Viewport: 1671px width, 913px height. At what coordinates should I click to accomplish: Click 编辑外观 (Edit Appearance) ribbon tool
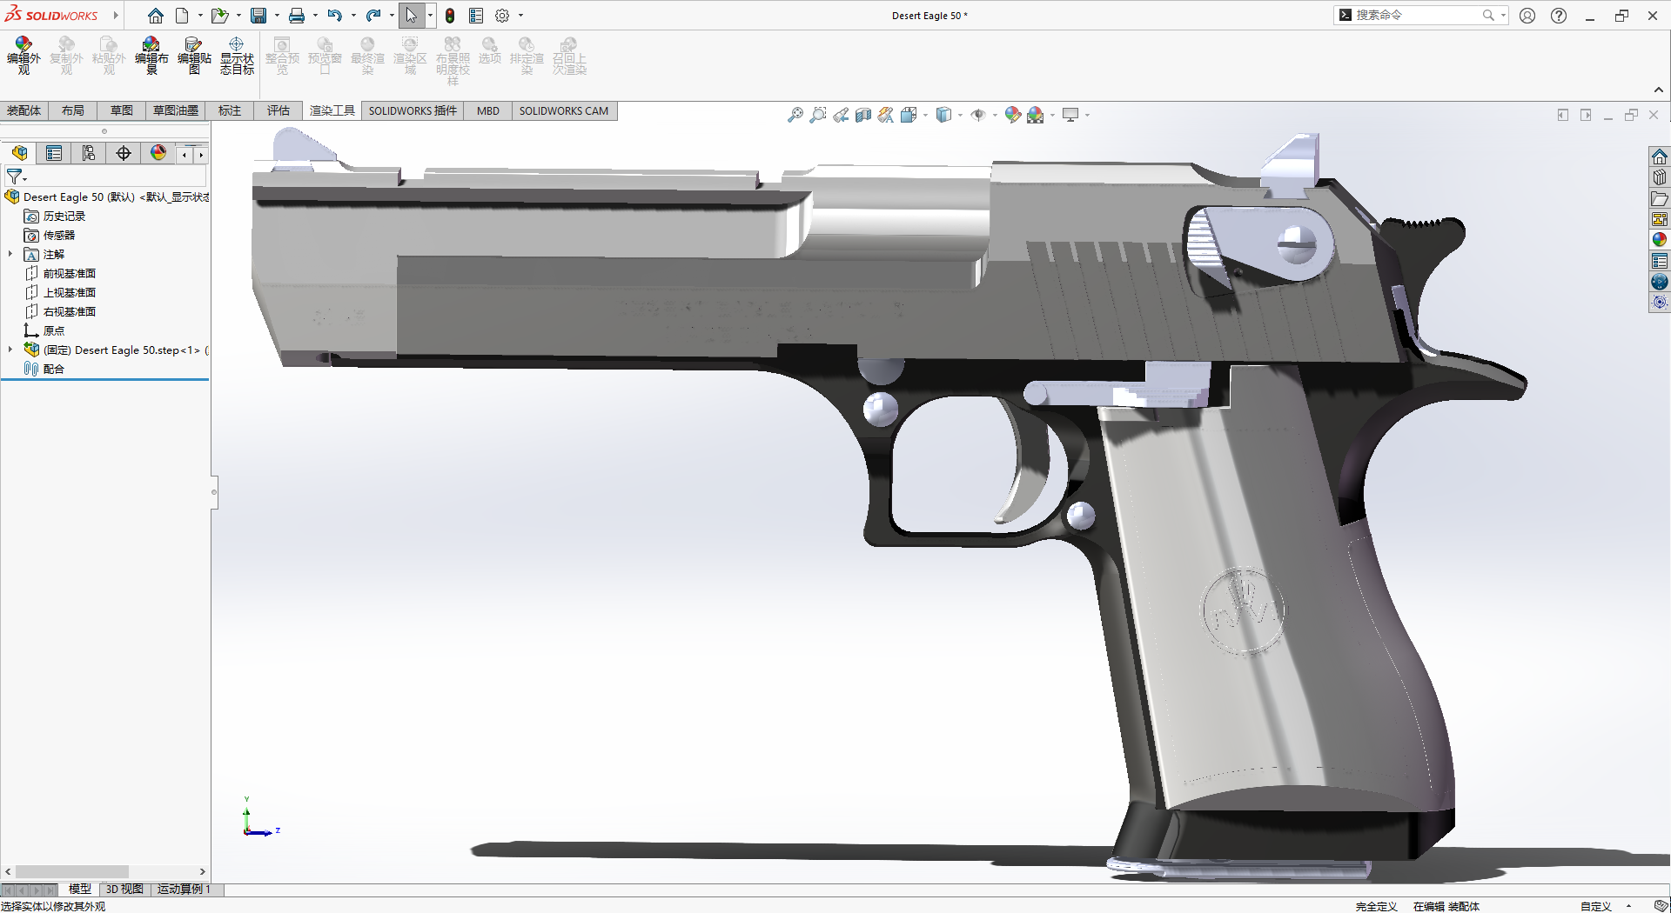pos(23,57)
